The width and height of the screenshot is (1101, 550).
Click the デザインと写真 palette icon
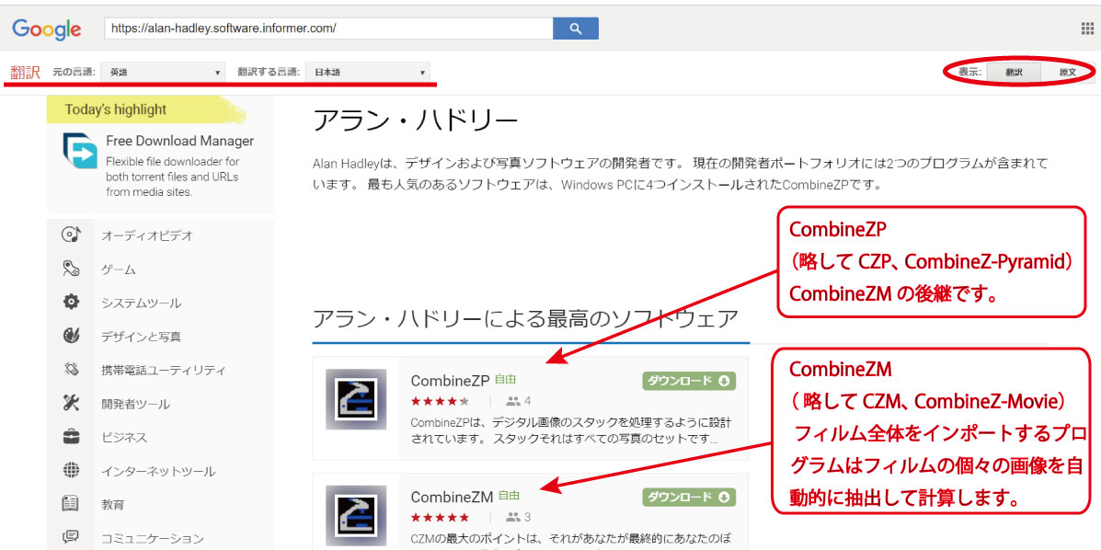coord(71,336)
